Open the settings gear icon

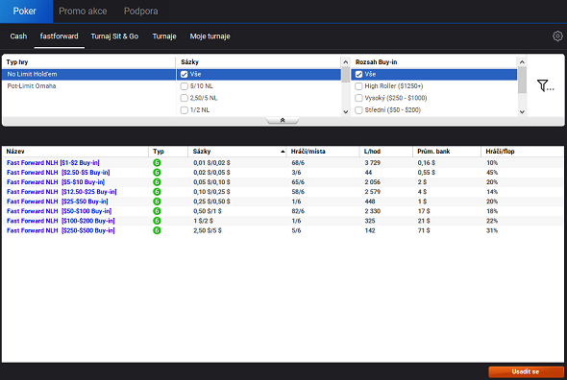click(x=557, y=36)
